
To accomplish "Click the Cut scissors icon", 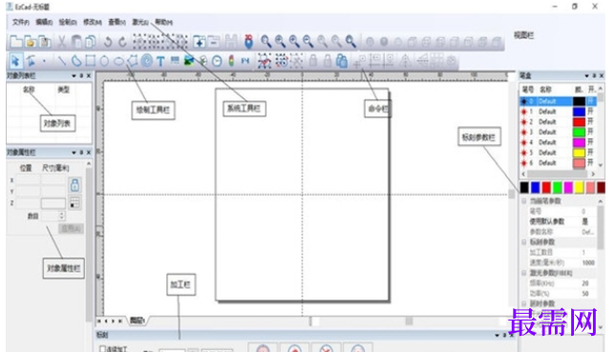I will point(61,42).
